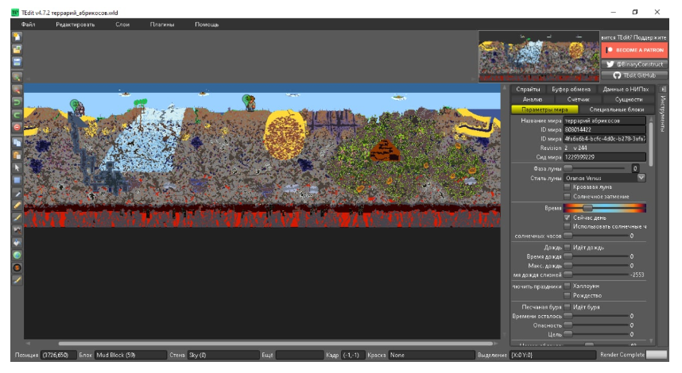Click the Become a Patron button
This screenshot has width=682, height=373.
coord(634,50)
